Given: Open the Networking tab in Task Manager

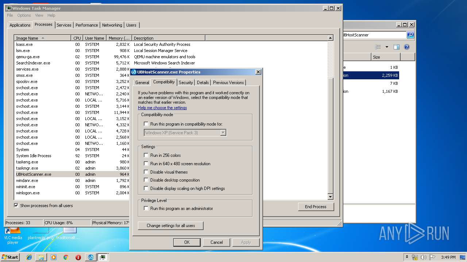Looking at the screenshot, I should [x=112, y=25].
